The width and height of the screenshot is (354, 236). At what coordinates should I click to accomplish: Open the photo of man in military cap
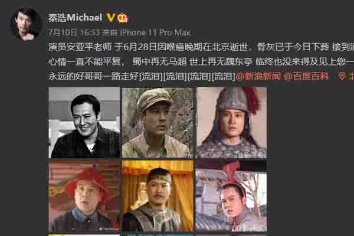[x=158, y=122]
